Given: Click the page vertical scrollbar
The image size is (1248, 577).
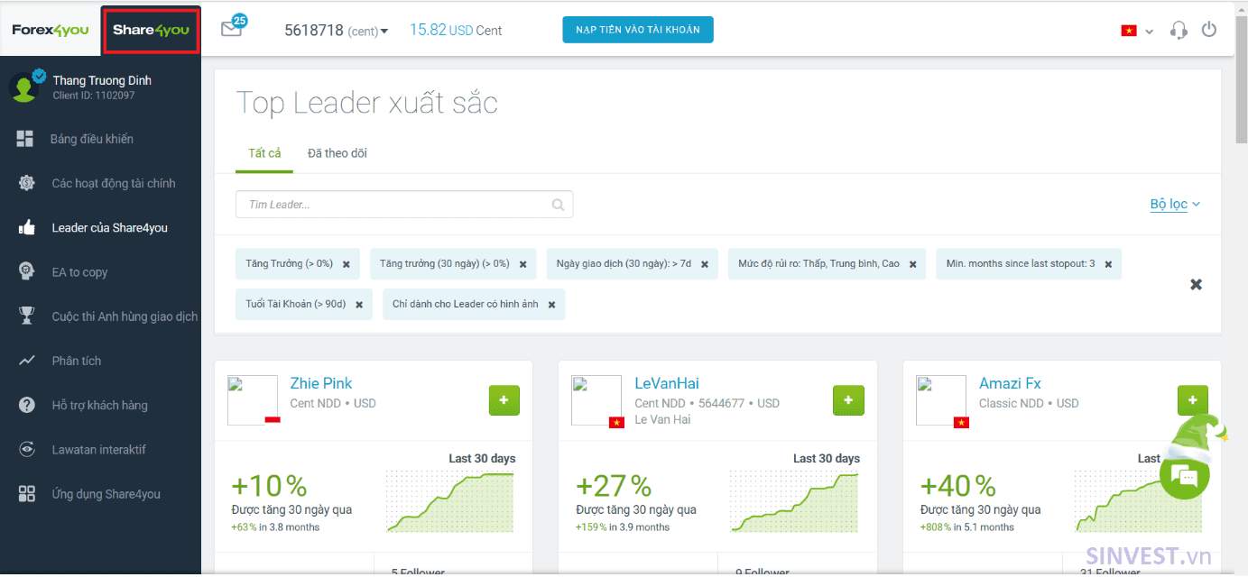Looking at the screenshot, I should click(1242, 81).
